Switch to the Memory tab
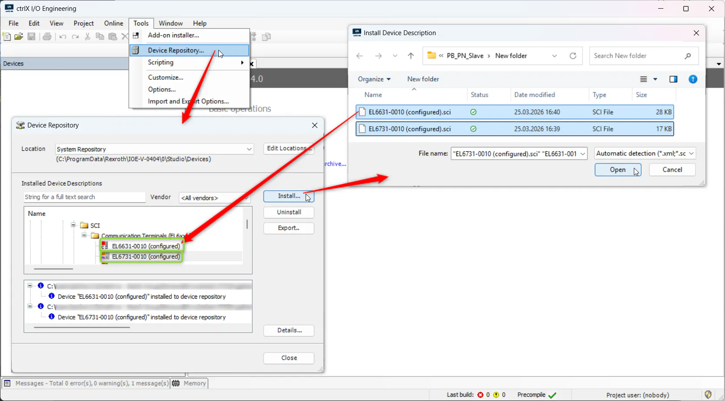Viewport: 725px width, 401px height. pos(190,383)
